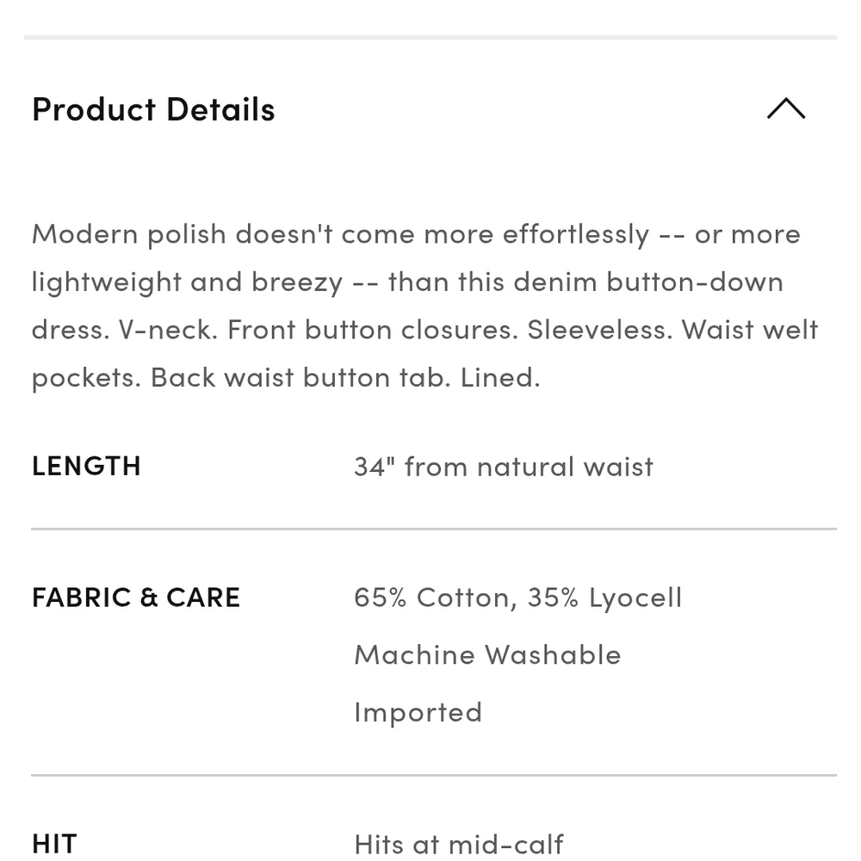Collapse the Product Details section chevron
Screen dimensions: 861x861
click(785, 109)
